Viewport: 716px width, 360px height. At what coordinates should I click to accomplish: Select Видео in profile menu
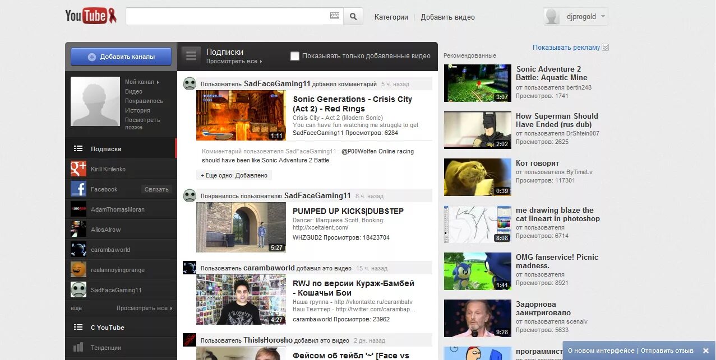133,91
